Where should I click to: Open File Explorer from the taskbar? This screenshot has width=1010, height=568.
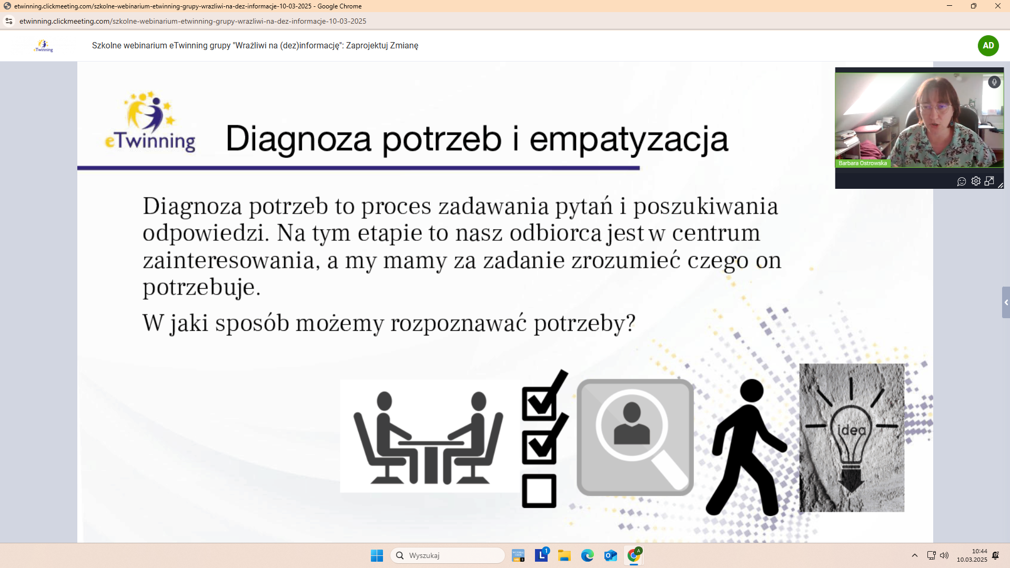point(564,555)
